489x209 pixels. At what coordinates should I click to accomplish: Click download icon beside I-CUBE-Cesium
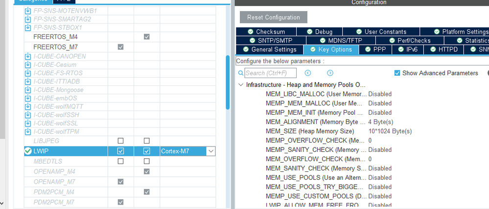coord(28,65)
